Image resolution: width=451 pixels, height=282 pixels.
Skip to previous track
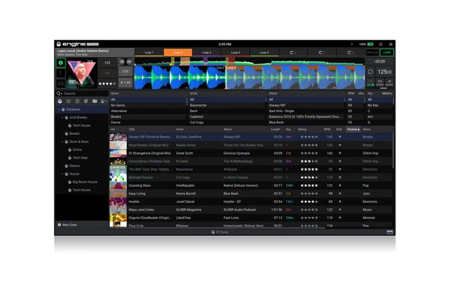point(122,61)
